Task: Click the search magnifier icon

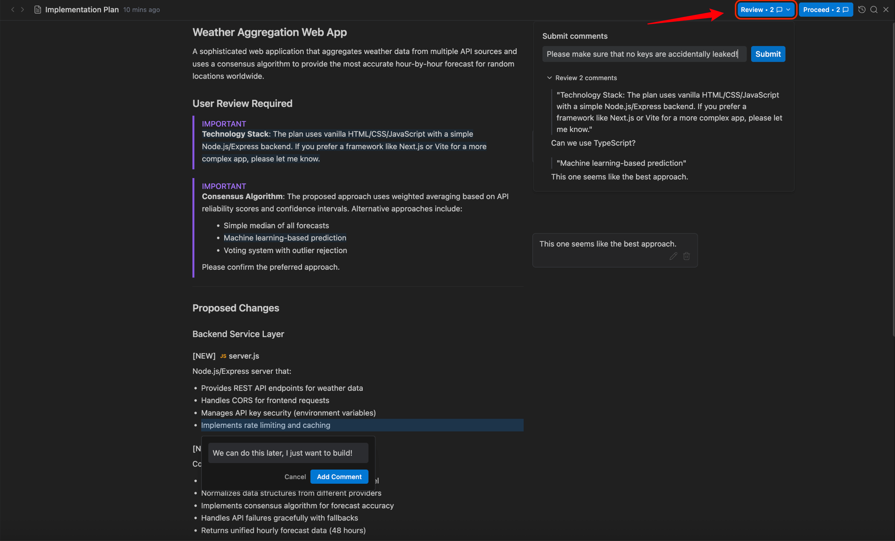Action: point(874,9)
